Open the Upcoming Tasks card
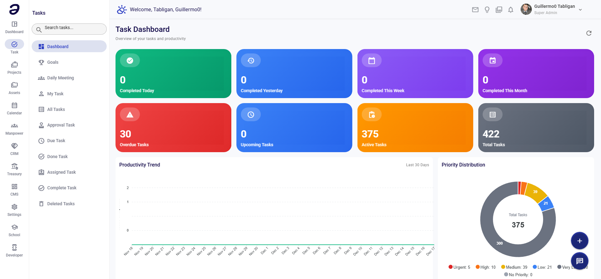Screen dimensions: 601x279 coord(294,127)
